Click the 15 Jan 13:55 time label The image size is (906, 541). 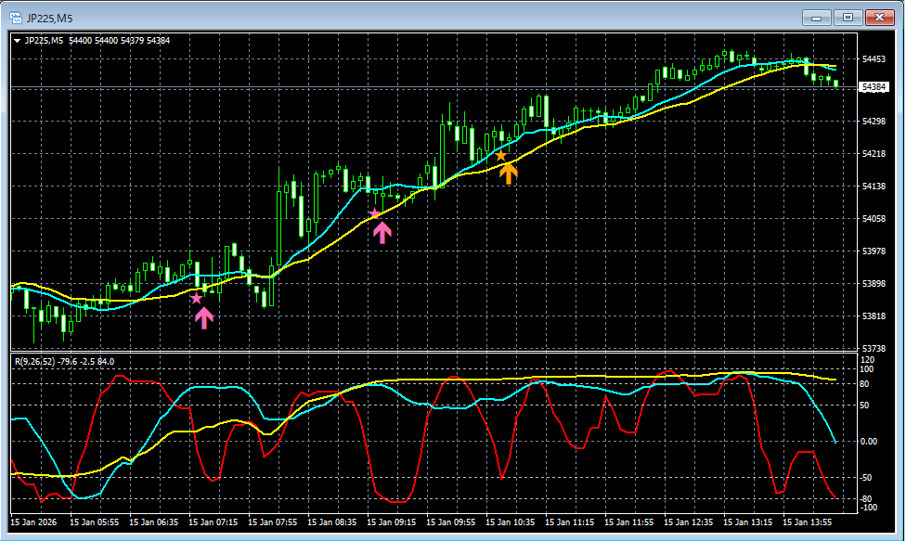click(808, 522)
